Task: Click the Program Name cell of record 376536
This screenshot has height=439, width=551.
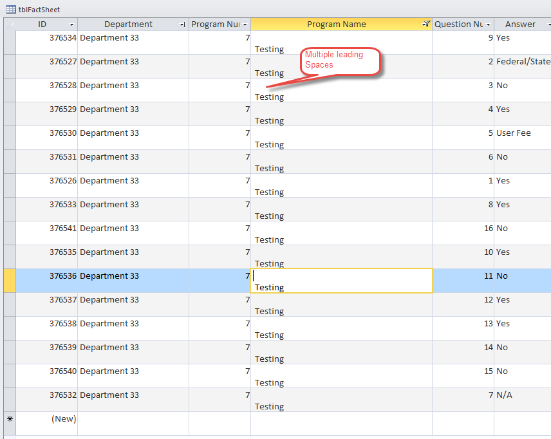Action: (x=341, y=281)
